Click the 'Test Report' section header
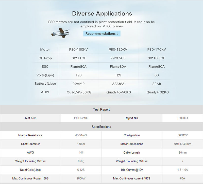Viewport: 203px width, 184px height. pyautogui.click(x=101, y=109)
